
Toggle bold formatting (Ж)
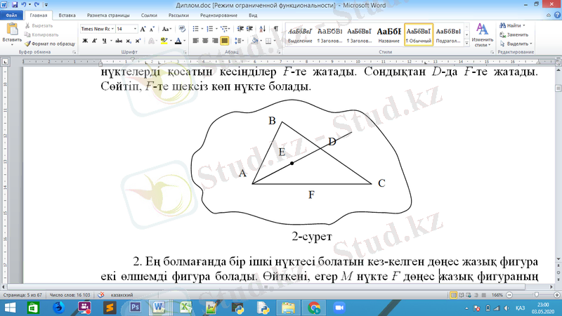pos(84,41)
